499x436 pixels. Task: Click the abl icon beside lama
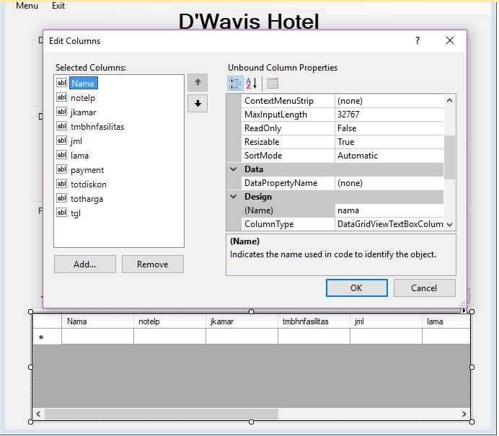[61, 155]
